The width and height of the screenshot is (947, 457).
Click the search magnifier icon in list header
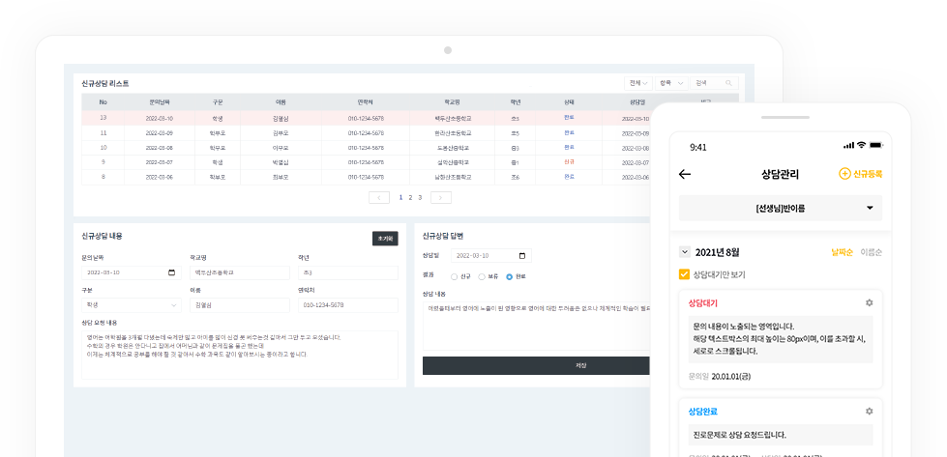(x=729, y=83)
